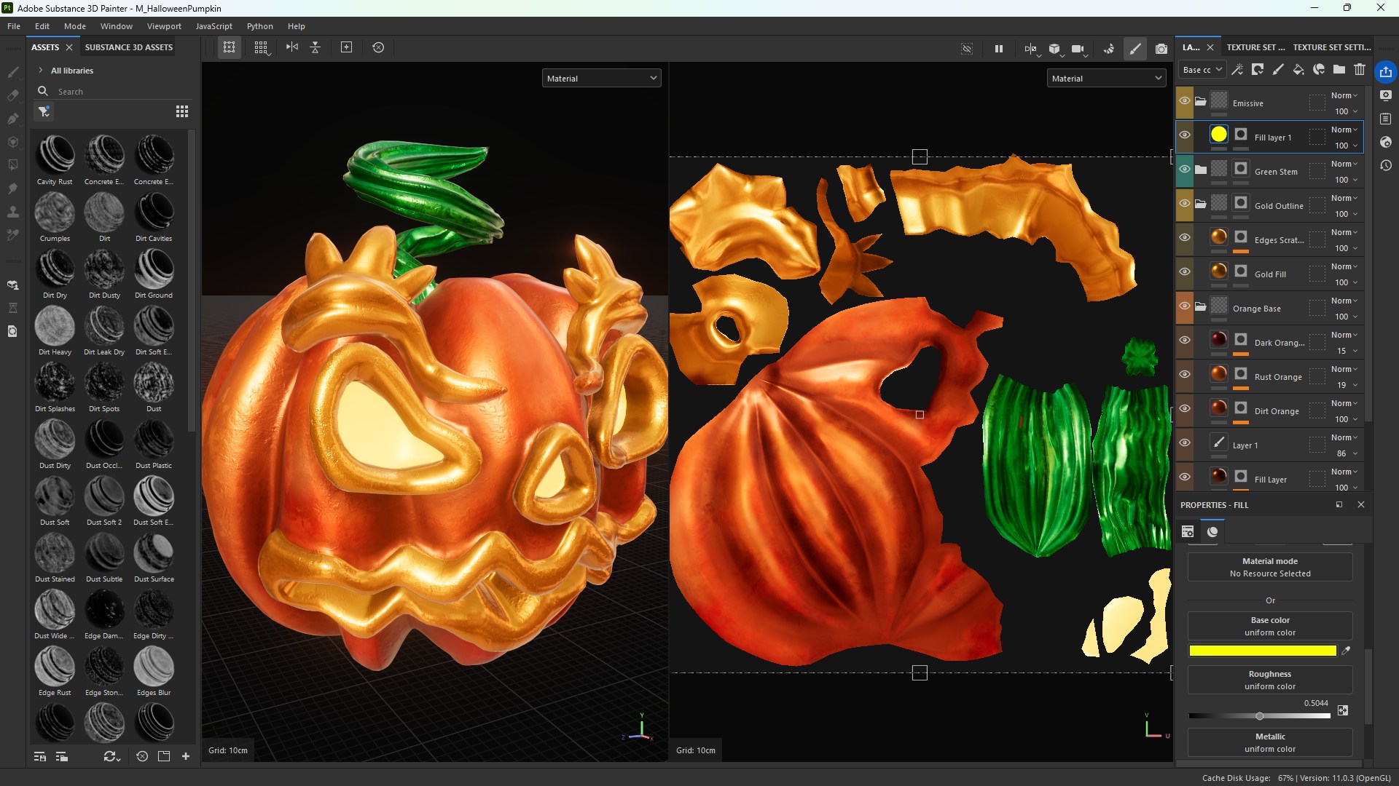The image size is (1399, 786).
Task: Click the delete layer trash icon
Action: [x=1360, y=70]
